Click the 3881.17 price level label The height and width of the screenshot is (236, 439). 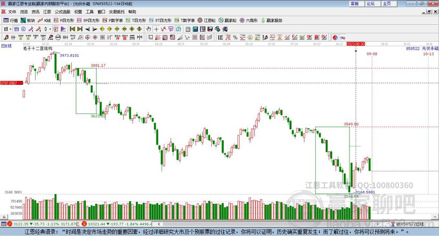(x=98, y=66)
